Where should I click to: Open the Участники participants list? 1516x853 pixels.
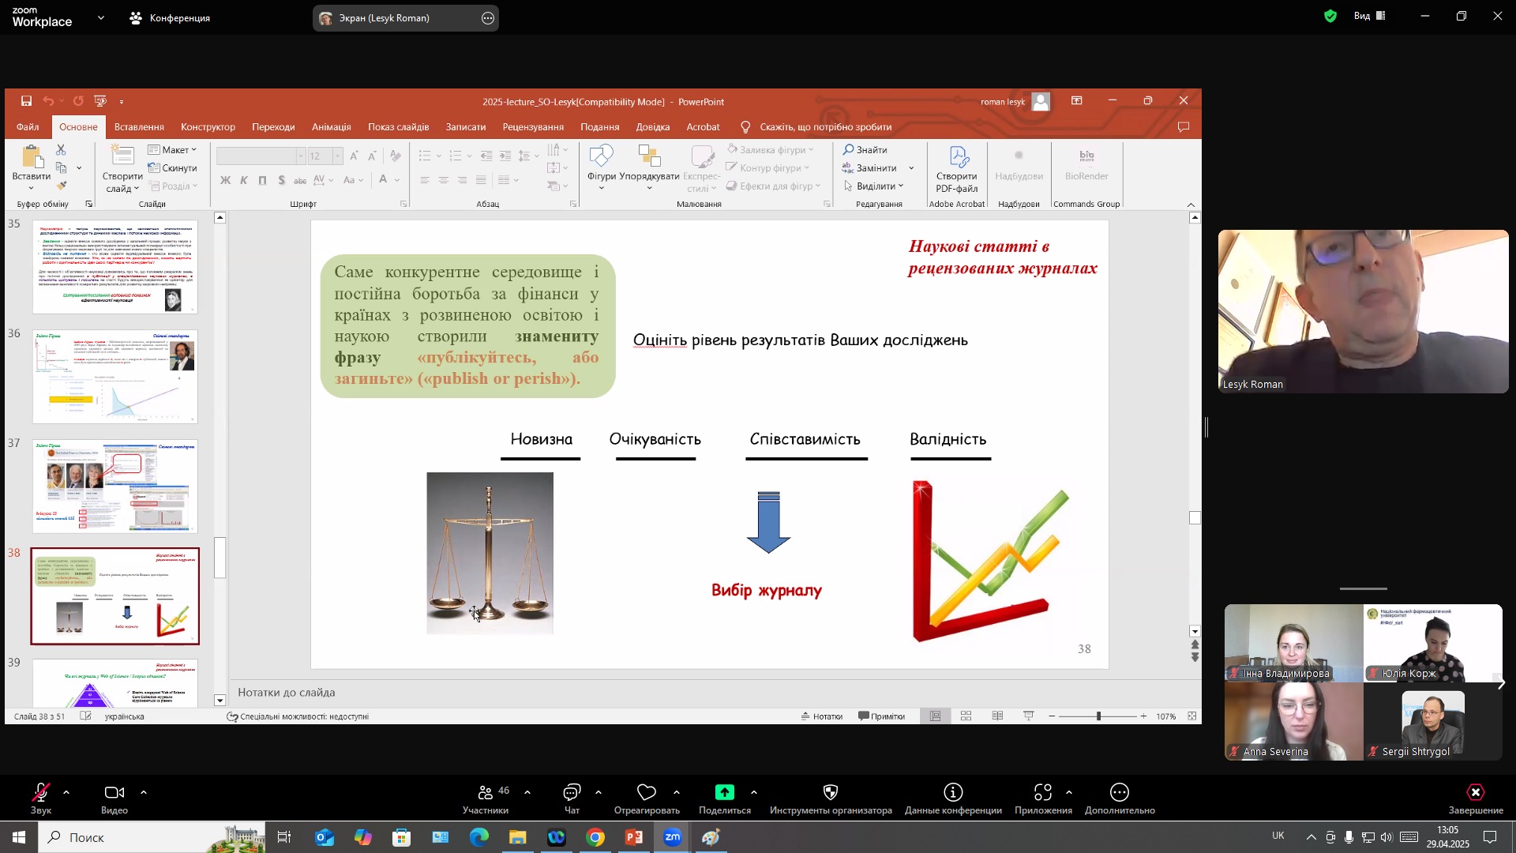click(x=486, y=799)
